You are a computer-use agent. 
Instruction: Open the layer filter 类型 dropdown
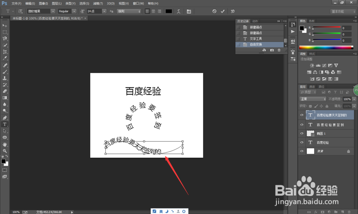[x=308, y=92]
